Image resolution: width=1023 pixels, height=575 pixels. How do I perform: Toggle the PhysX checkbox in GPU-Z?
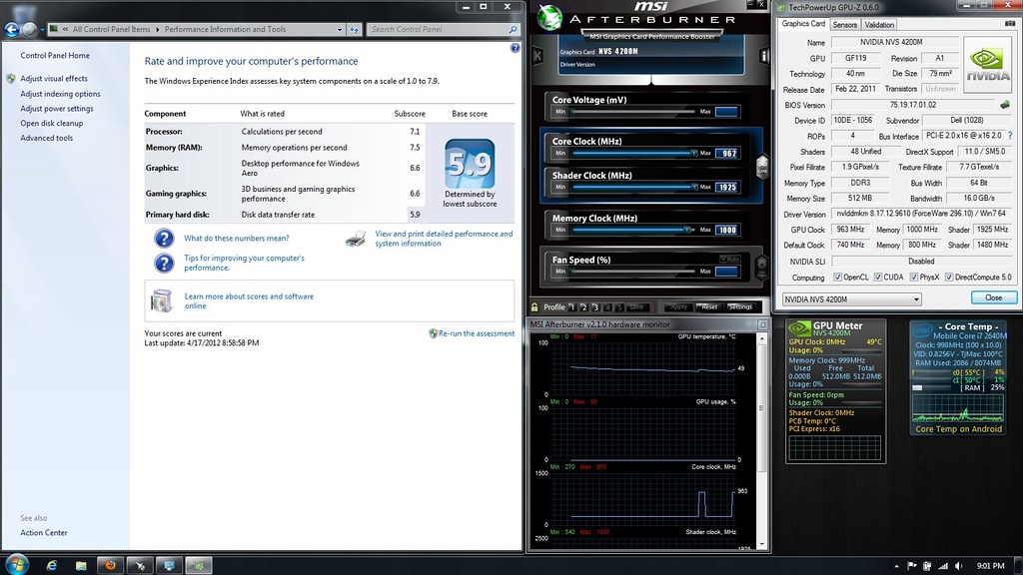coord(914,278)
